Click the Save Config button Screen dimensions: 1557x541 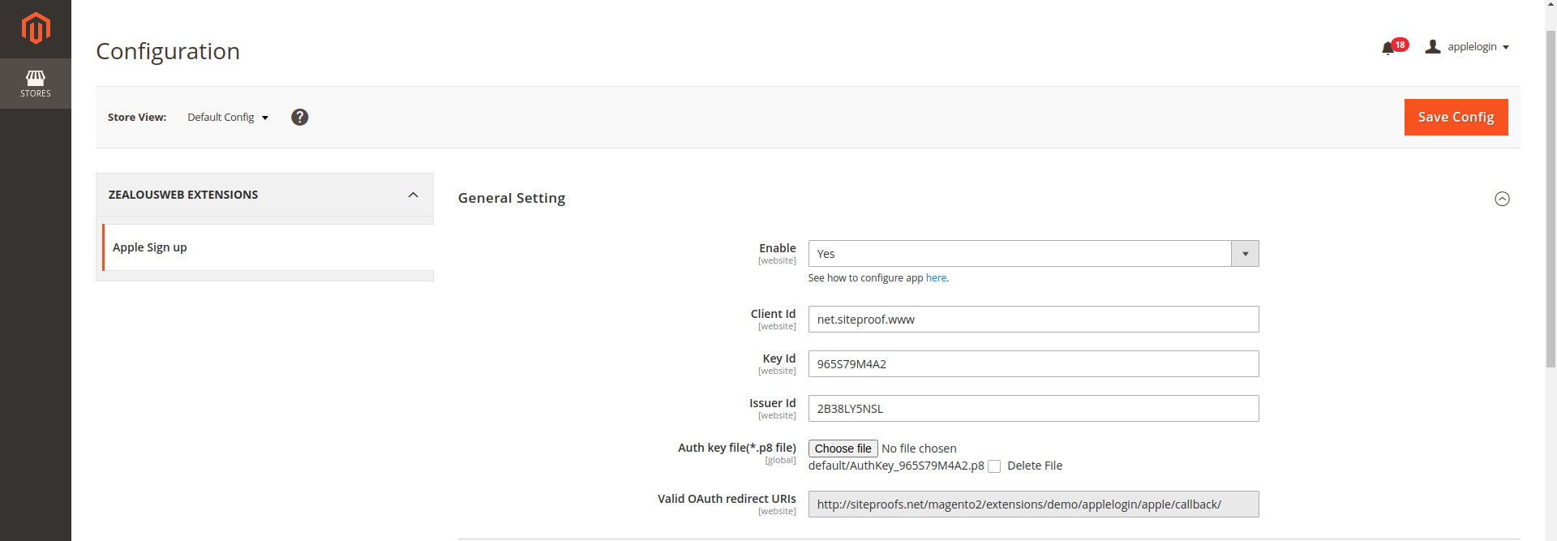1456,117
